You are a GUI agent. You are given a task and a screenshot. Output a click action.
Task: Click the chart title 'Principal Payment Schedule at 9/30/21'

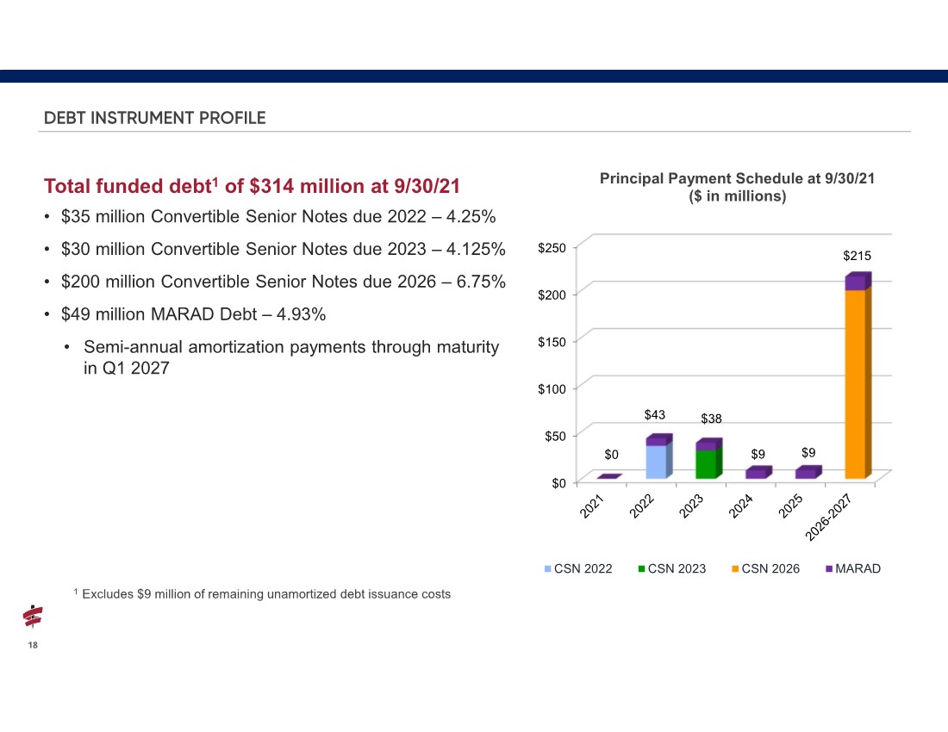click(737, 178)
